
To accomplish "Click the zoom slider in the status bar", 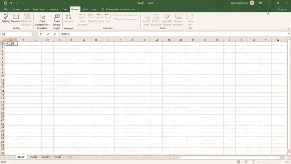I will [x=270, y=162].
